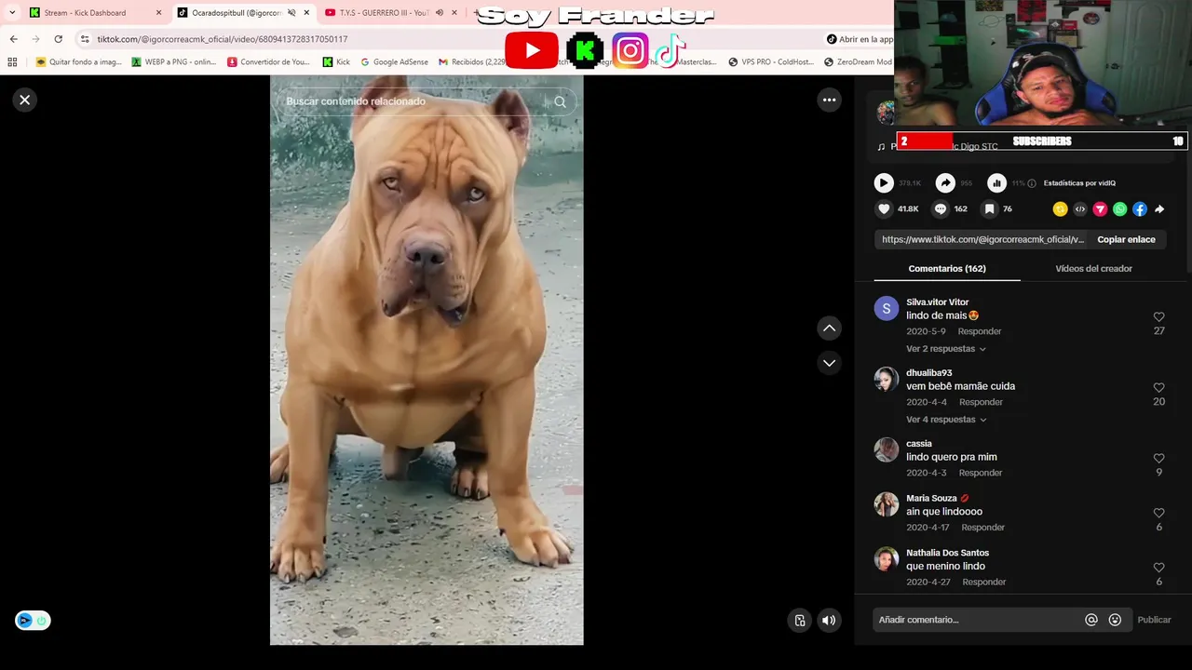Image resolution: width=1192 pixels, height=670 pixels.
Task: Expand 'Ver 2 respuestas' under Silva.vitor's comment
Action: 946,349
